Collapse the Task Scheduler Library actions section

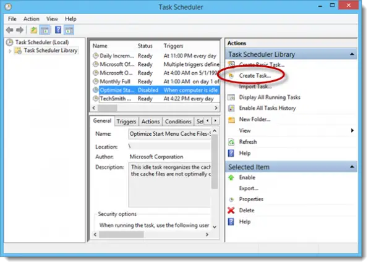click(353, 54)
